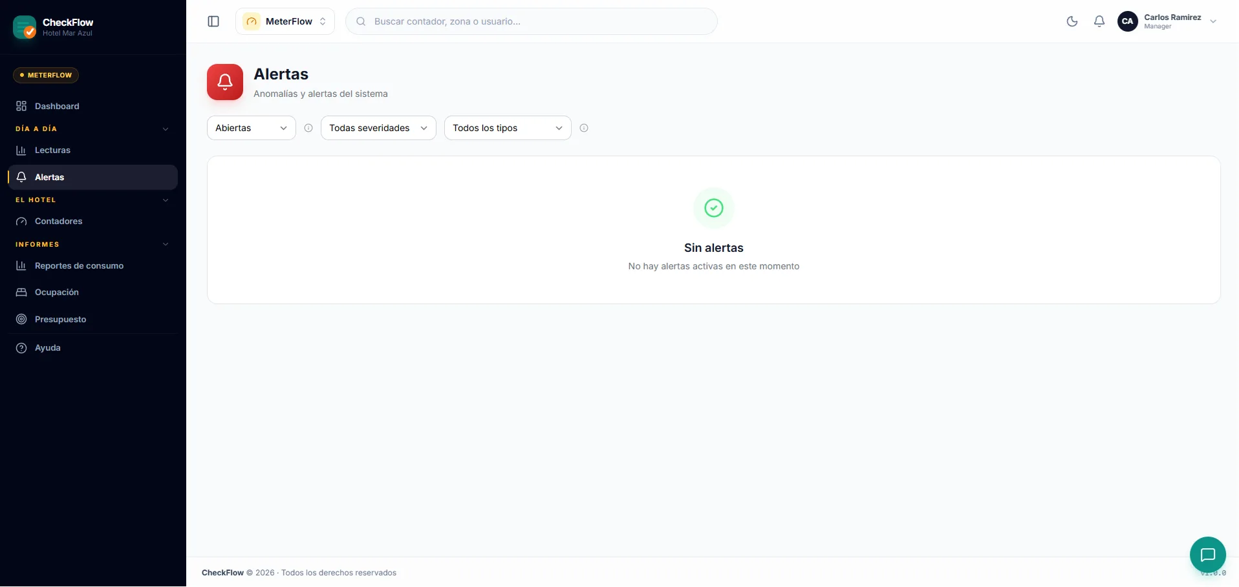Click the Ayuda question mark icon
This screenshot has width=1239, height=587.
(x=21, y=347)
